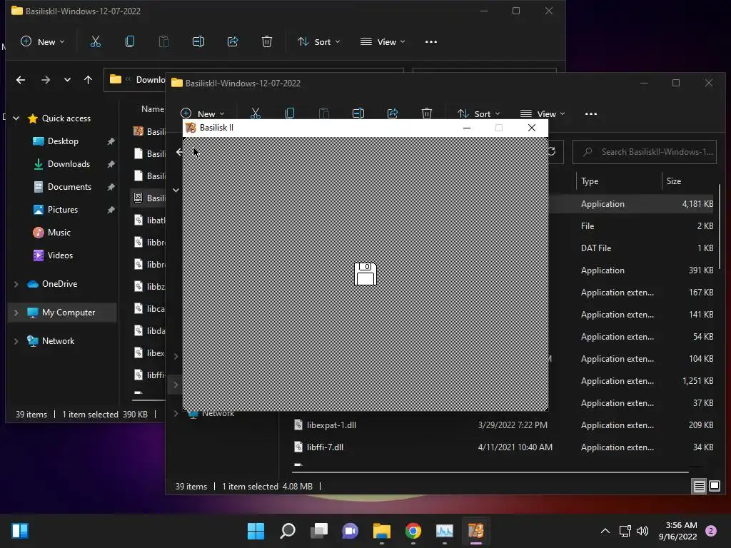Viewport: 731px width, 548px height.
Task: Open See more menu in front Explorer window
Action: [591, 113]
